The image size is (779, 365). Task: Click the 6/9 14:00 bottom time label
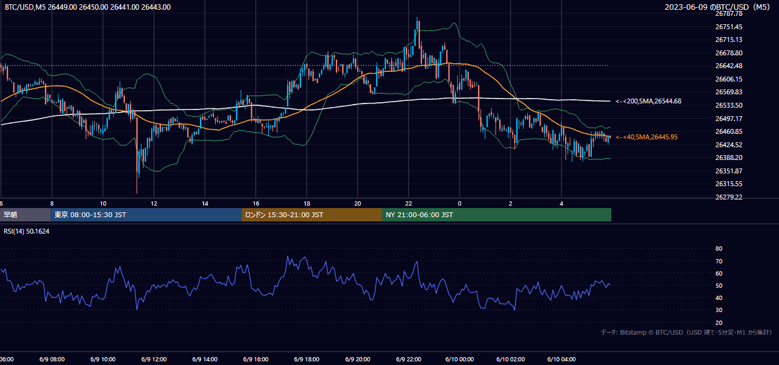205,360
